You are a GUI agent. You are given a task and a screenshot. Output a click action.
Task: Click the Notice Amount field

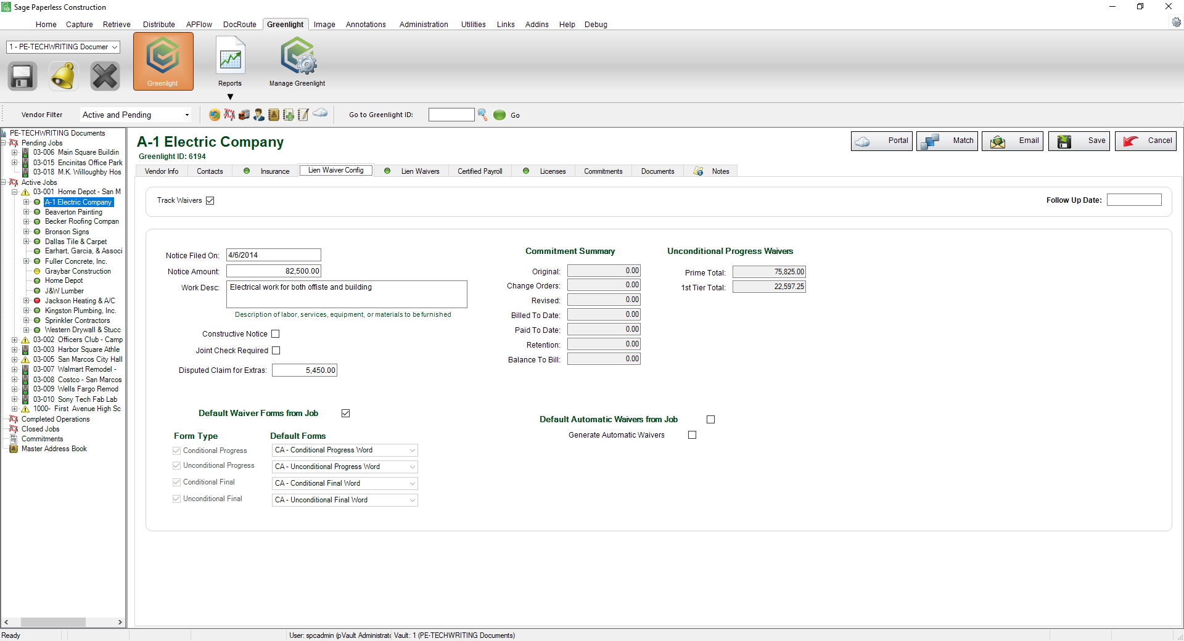point(274,271)
